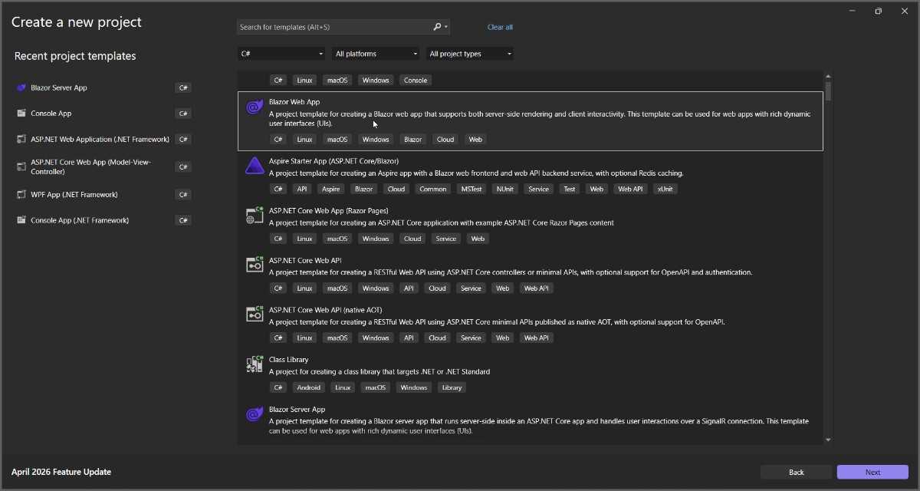Click the Console tag at top of list

[x=416, y=80]
